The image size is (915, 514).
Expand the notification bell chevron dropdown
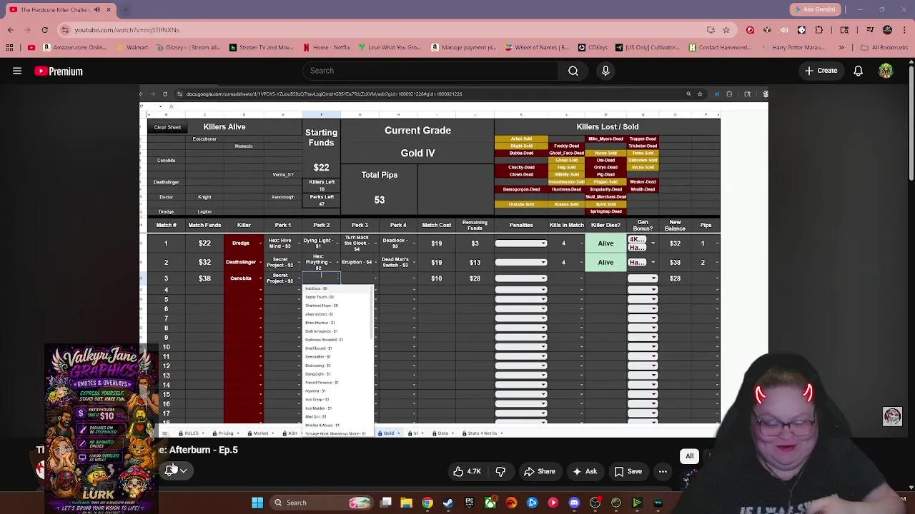coord(184,470)
